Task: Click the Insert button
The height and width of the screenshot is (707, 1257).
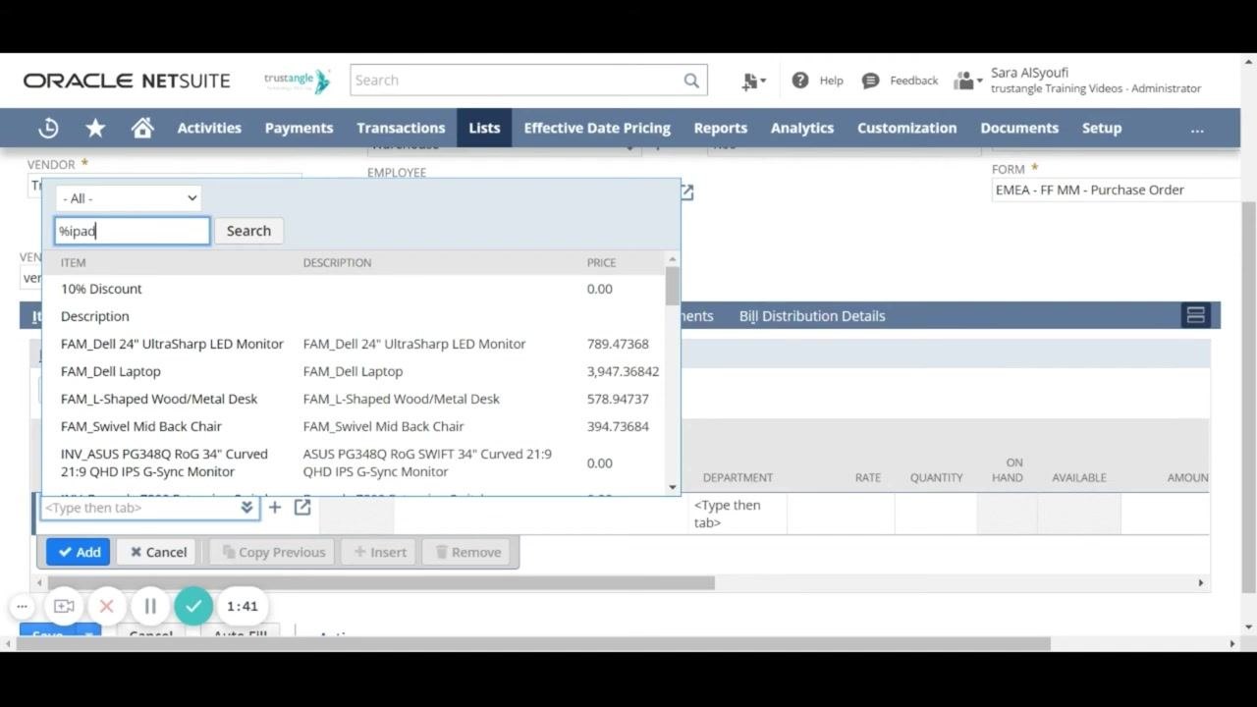Action: point(378,552)
